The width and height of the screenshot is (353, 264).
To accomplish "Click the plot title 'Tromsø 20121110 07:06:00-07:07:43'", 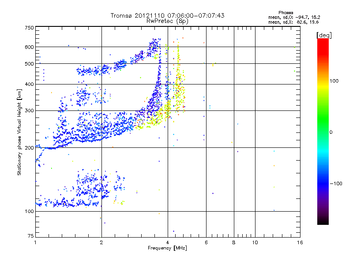I will [167, 15].
